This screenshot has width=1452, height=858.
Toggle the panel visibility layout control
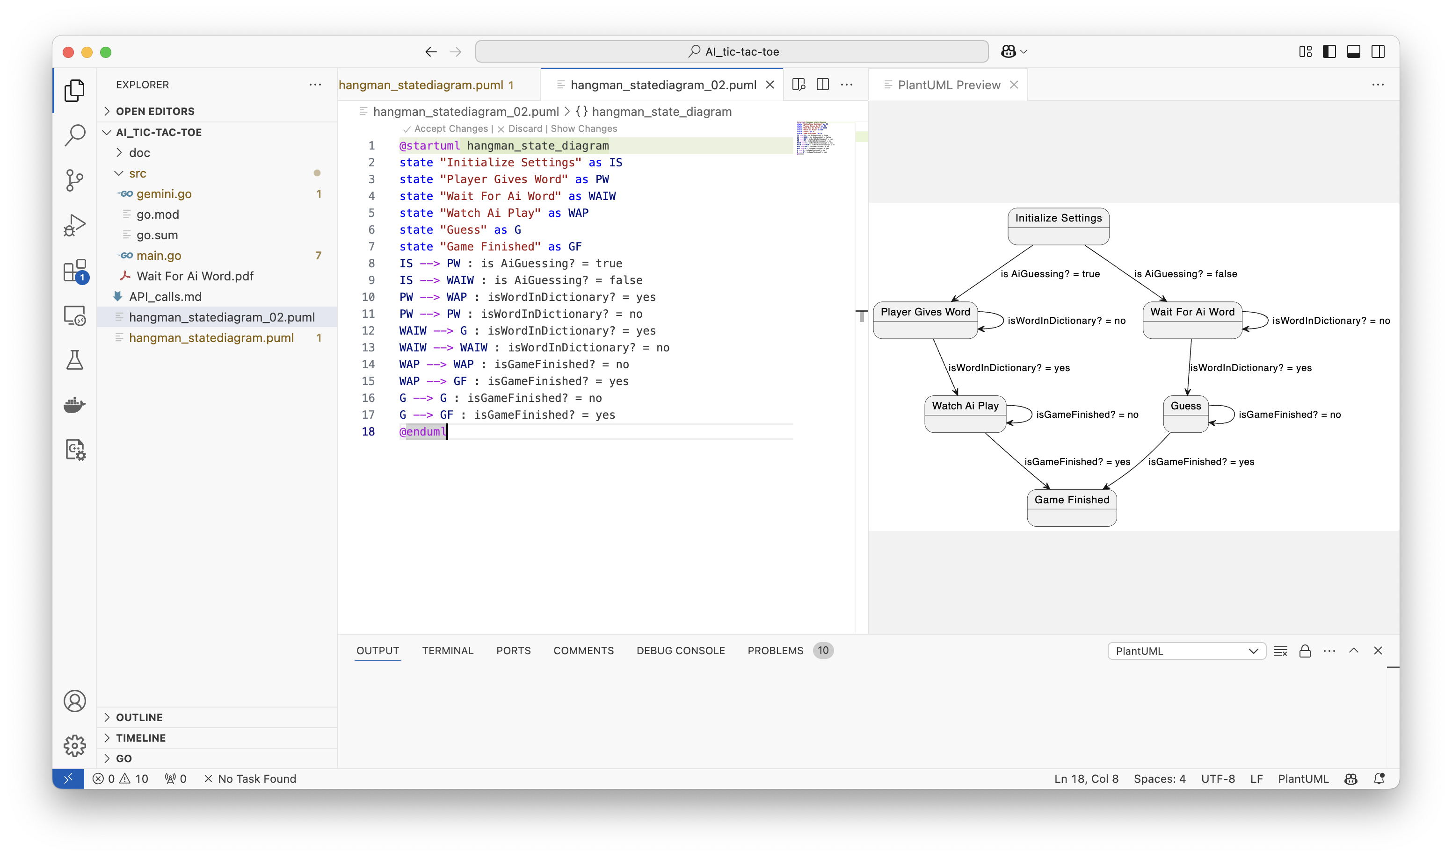(1353, 51)
